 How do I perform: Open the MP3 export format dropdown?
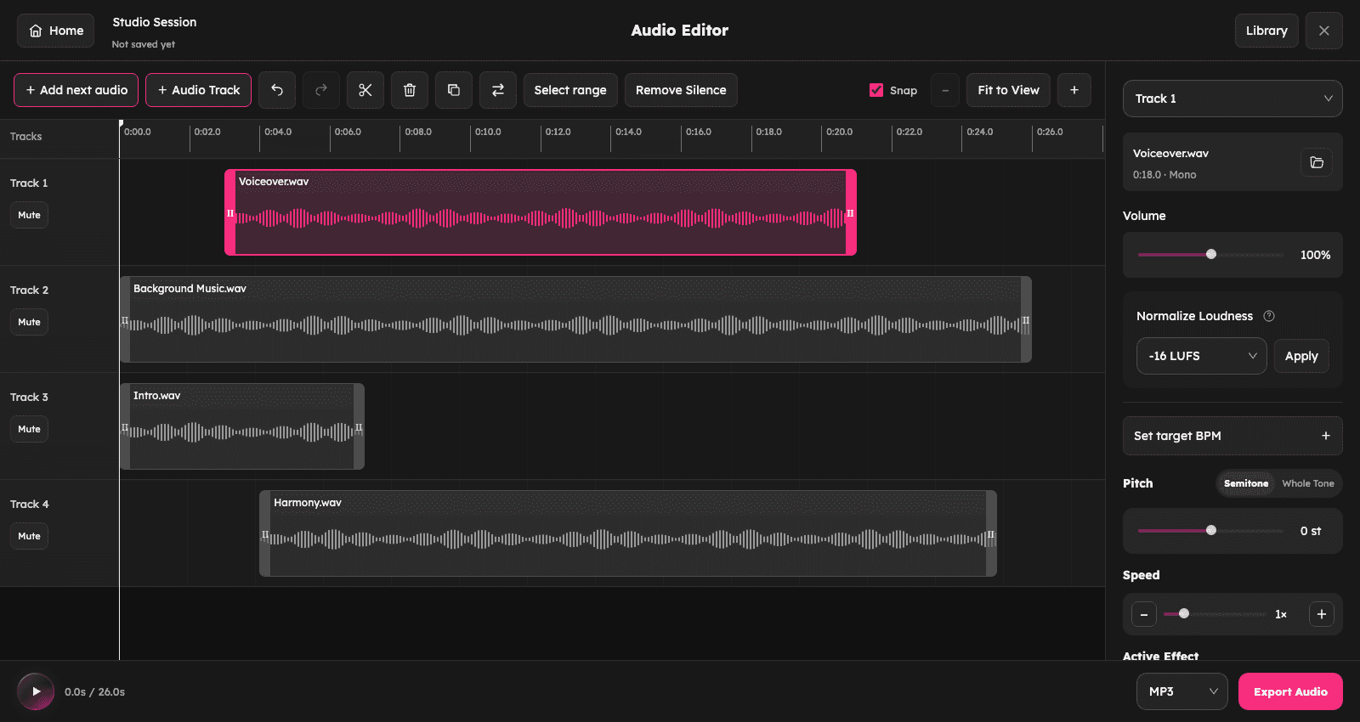[x=1182, y=691]
